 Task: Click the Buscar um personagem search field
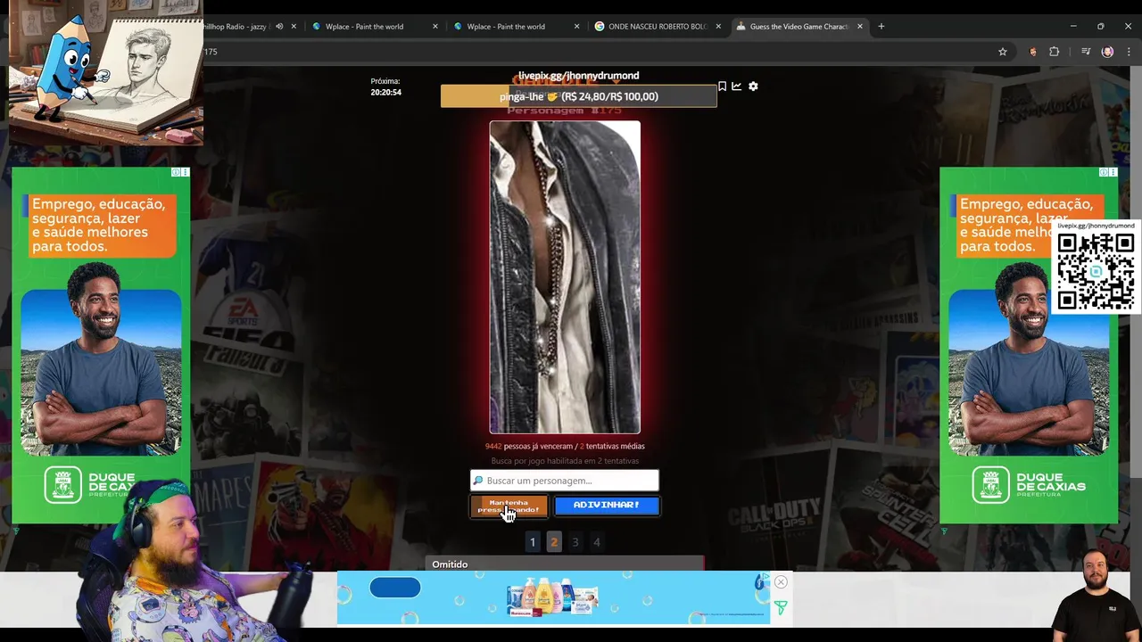point(565,481)
